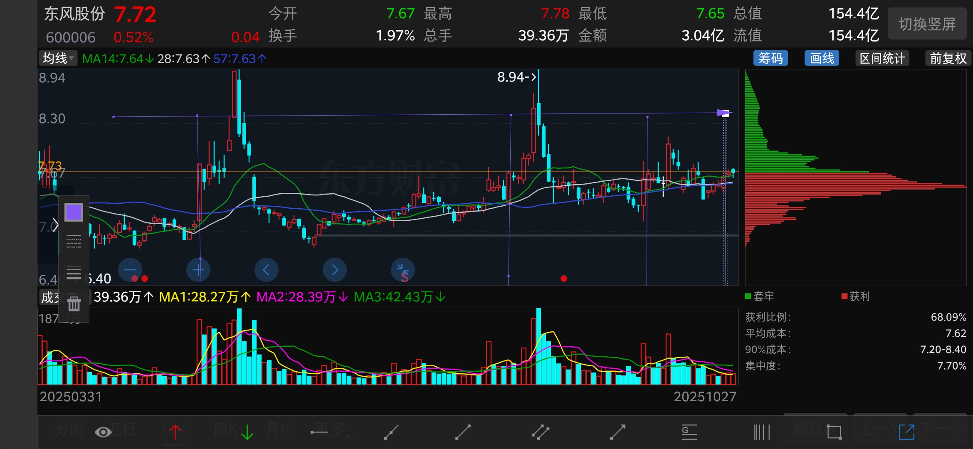Zoom in chart with plus button
Viewport: 973px width, 449px height.
[198, 270]
